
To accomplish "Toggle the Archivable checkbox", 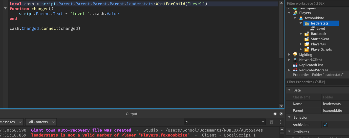I will [325, 125].
